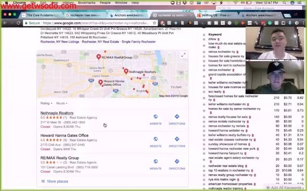Star the 'sunday showcase of homes' keyword
307x191 pixels.
click(x=204, y=144)
